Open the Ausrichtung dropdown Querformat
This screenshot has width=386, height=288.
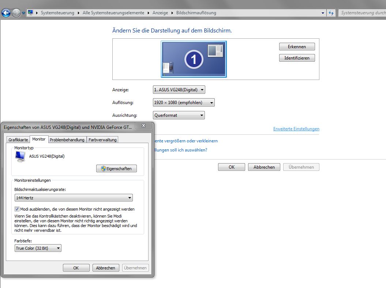(179, 115)
